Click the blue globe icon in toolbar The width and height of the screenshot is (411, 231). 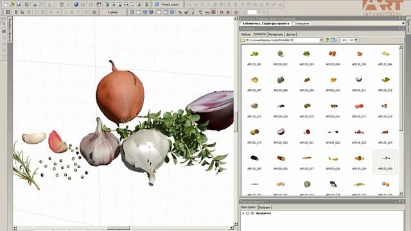[76, 4]
